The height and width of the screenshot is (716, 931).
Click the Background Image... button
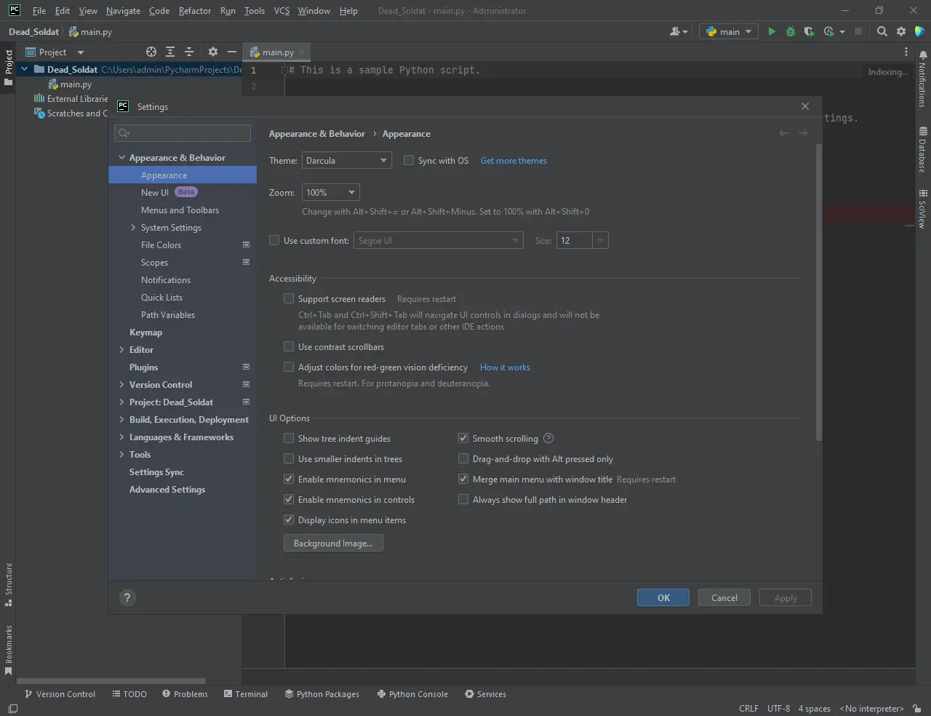(x=333, y=544)
